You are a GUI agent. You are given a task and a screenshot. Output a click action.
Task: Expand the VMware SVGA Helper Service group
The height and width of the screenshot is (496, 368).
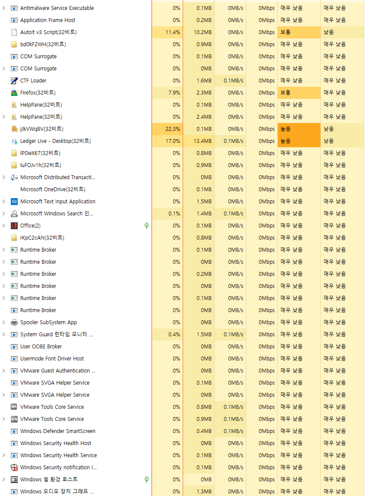[4, 395]
